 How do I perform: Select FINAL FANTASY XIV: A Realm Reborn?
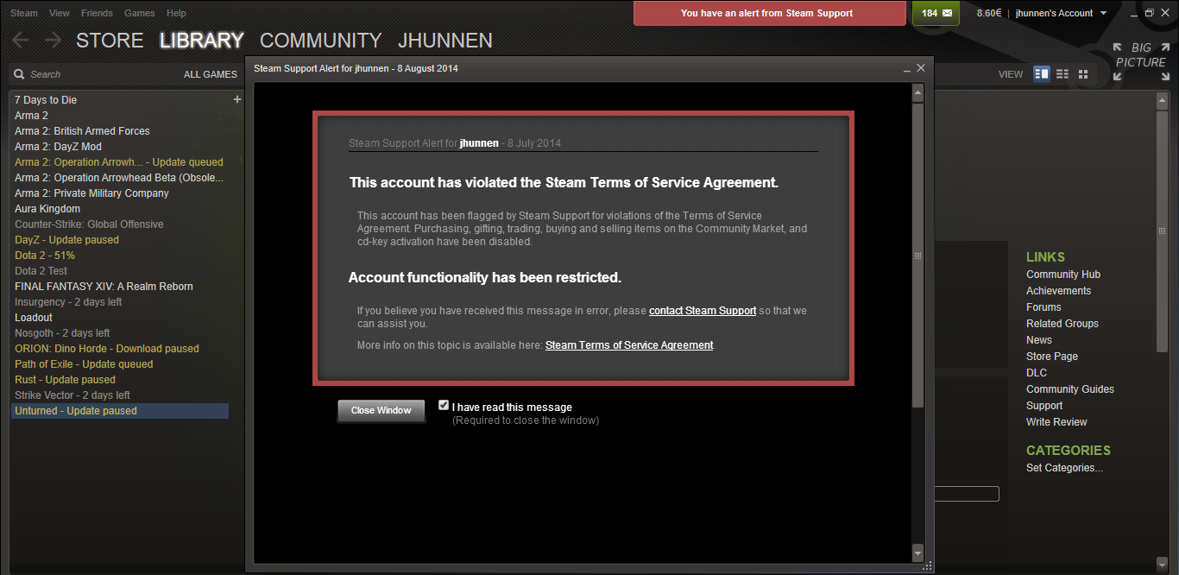[119, 287]
